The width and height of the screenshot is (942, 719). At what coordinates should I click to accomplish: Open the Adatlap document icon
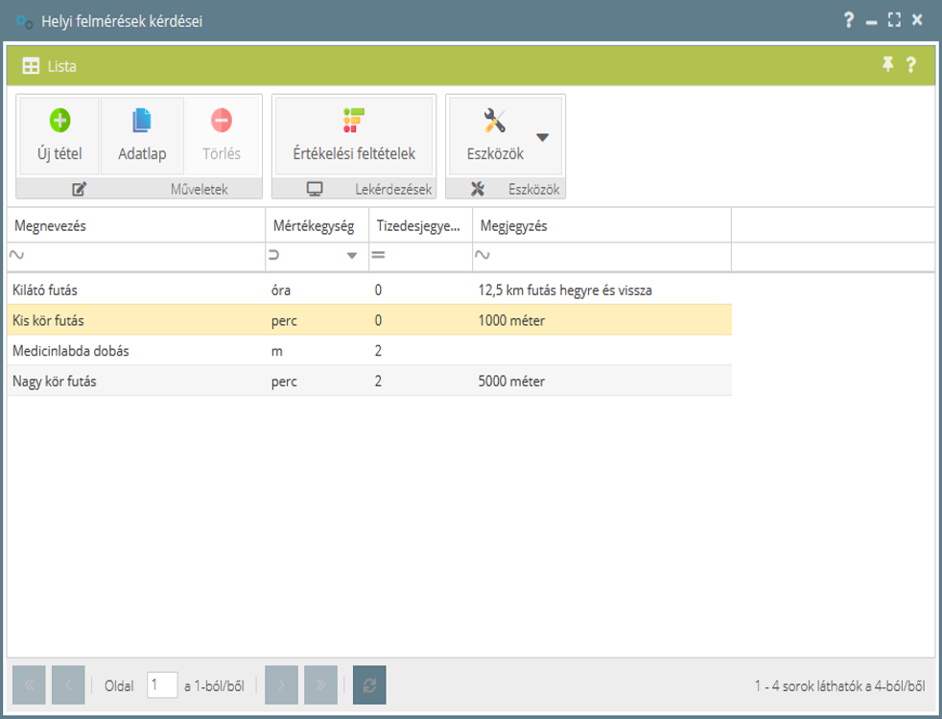(142, 121)
